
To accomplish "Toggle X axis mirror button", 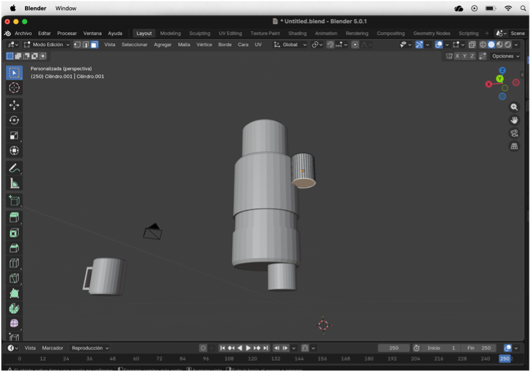I will pyautogui.click(x=457, y=56).
